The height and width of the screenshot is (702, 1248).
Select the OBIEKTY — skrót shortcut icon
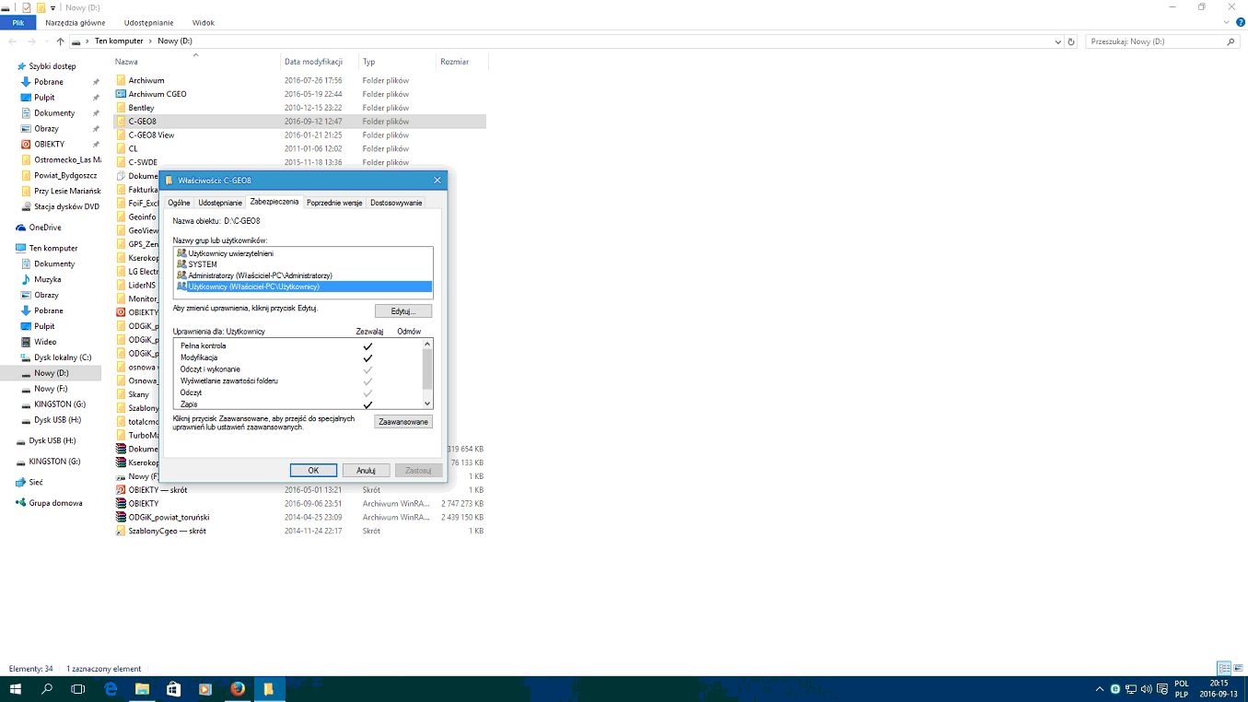121,490
